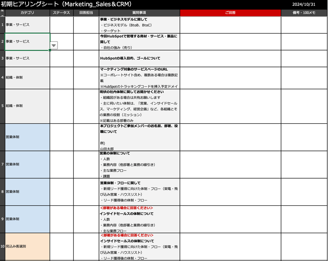
Task: Select row 1 category cell 事業・サービス
Action: pos(27,25)
